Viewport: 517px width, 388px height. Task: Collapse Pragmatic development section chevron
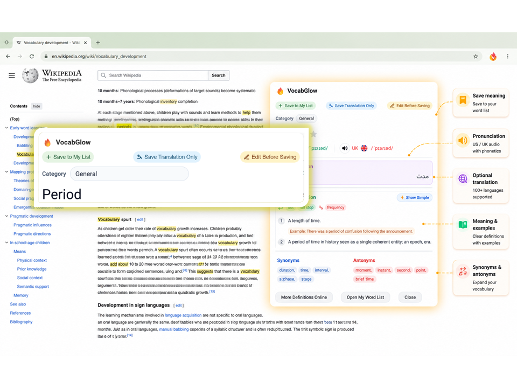[x=6, y=216]
